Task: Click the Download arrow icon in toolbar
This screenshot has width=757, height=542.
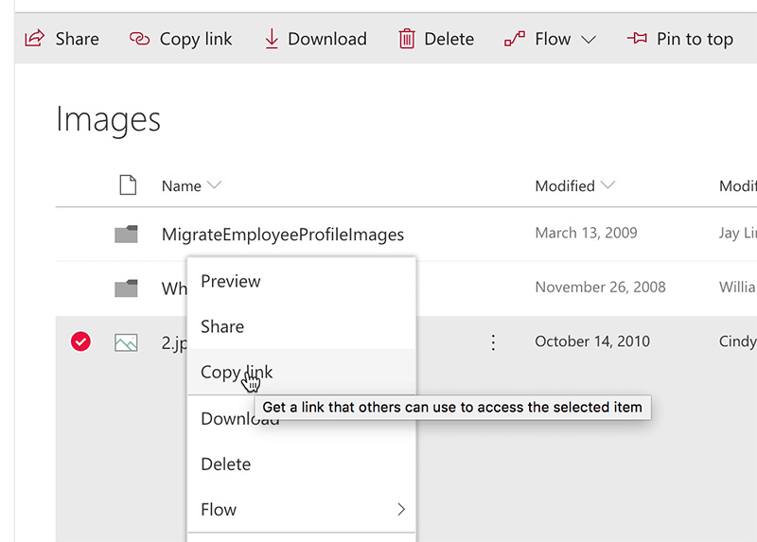Action: point(272,39)
